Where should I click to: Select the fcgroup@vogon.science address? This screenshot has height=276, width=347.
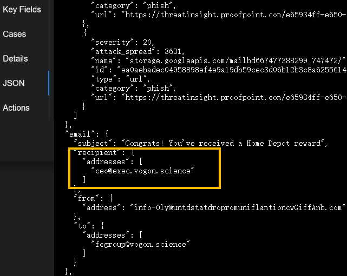(x=141, y=244)
